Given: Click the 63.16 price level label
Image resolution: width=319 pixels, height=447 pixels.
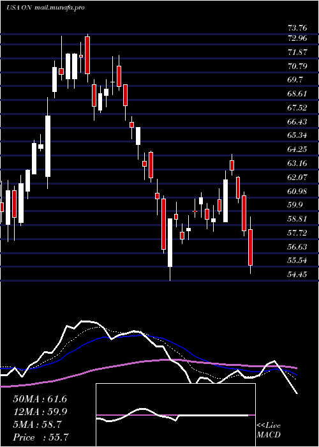Looking at the screenshot, I should point(298,163).
